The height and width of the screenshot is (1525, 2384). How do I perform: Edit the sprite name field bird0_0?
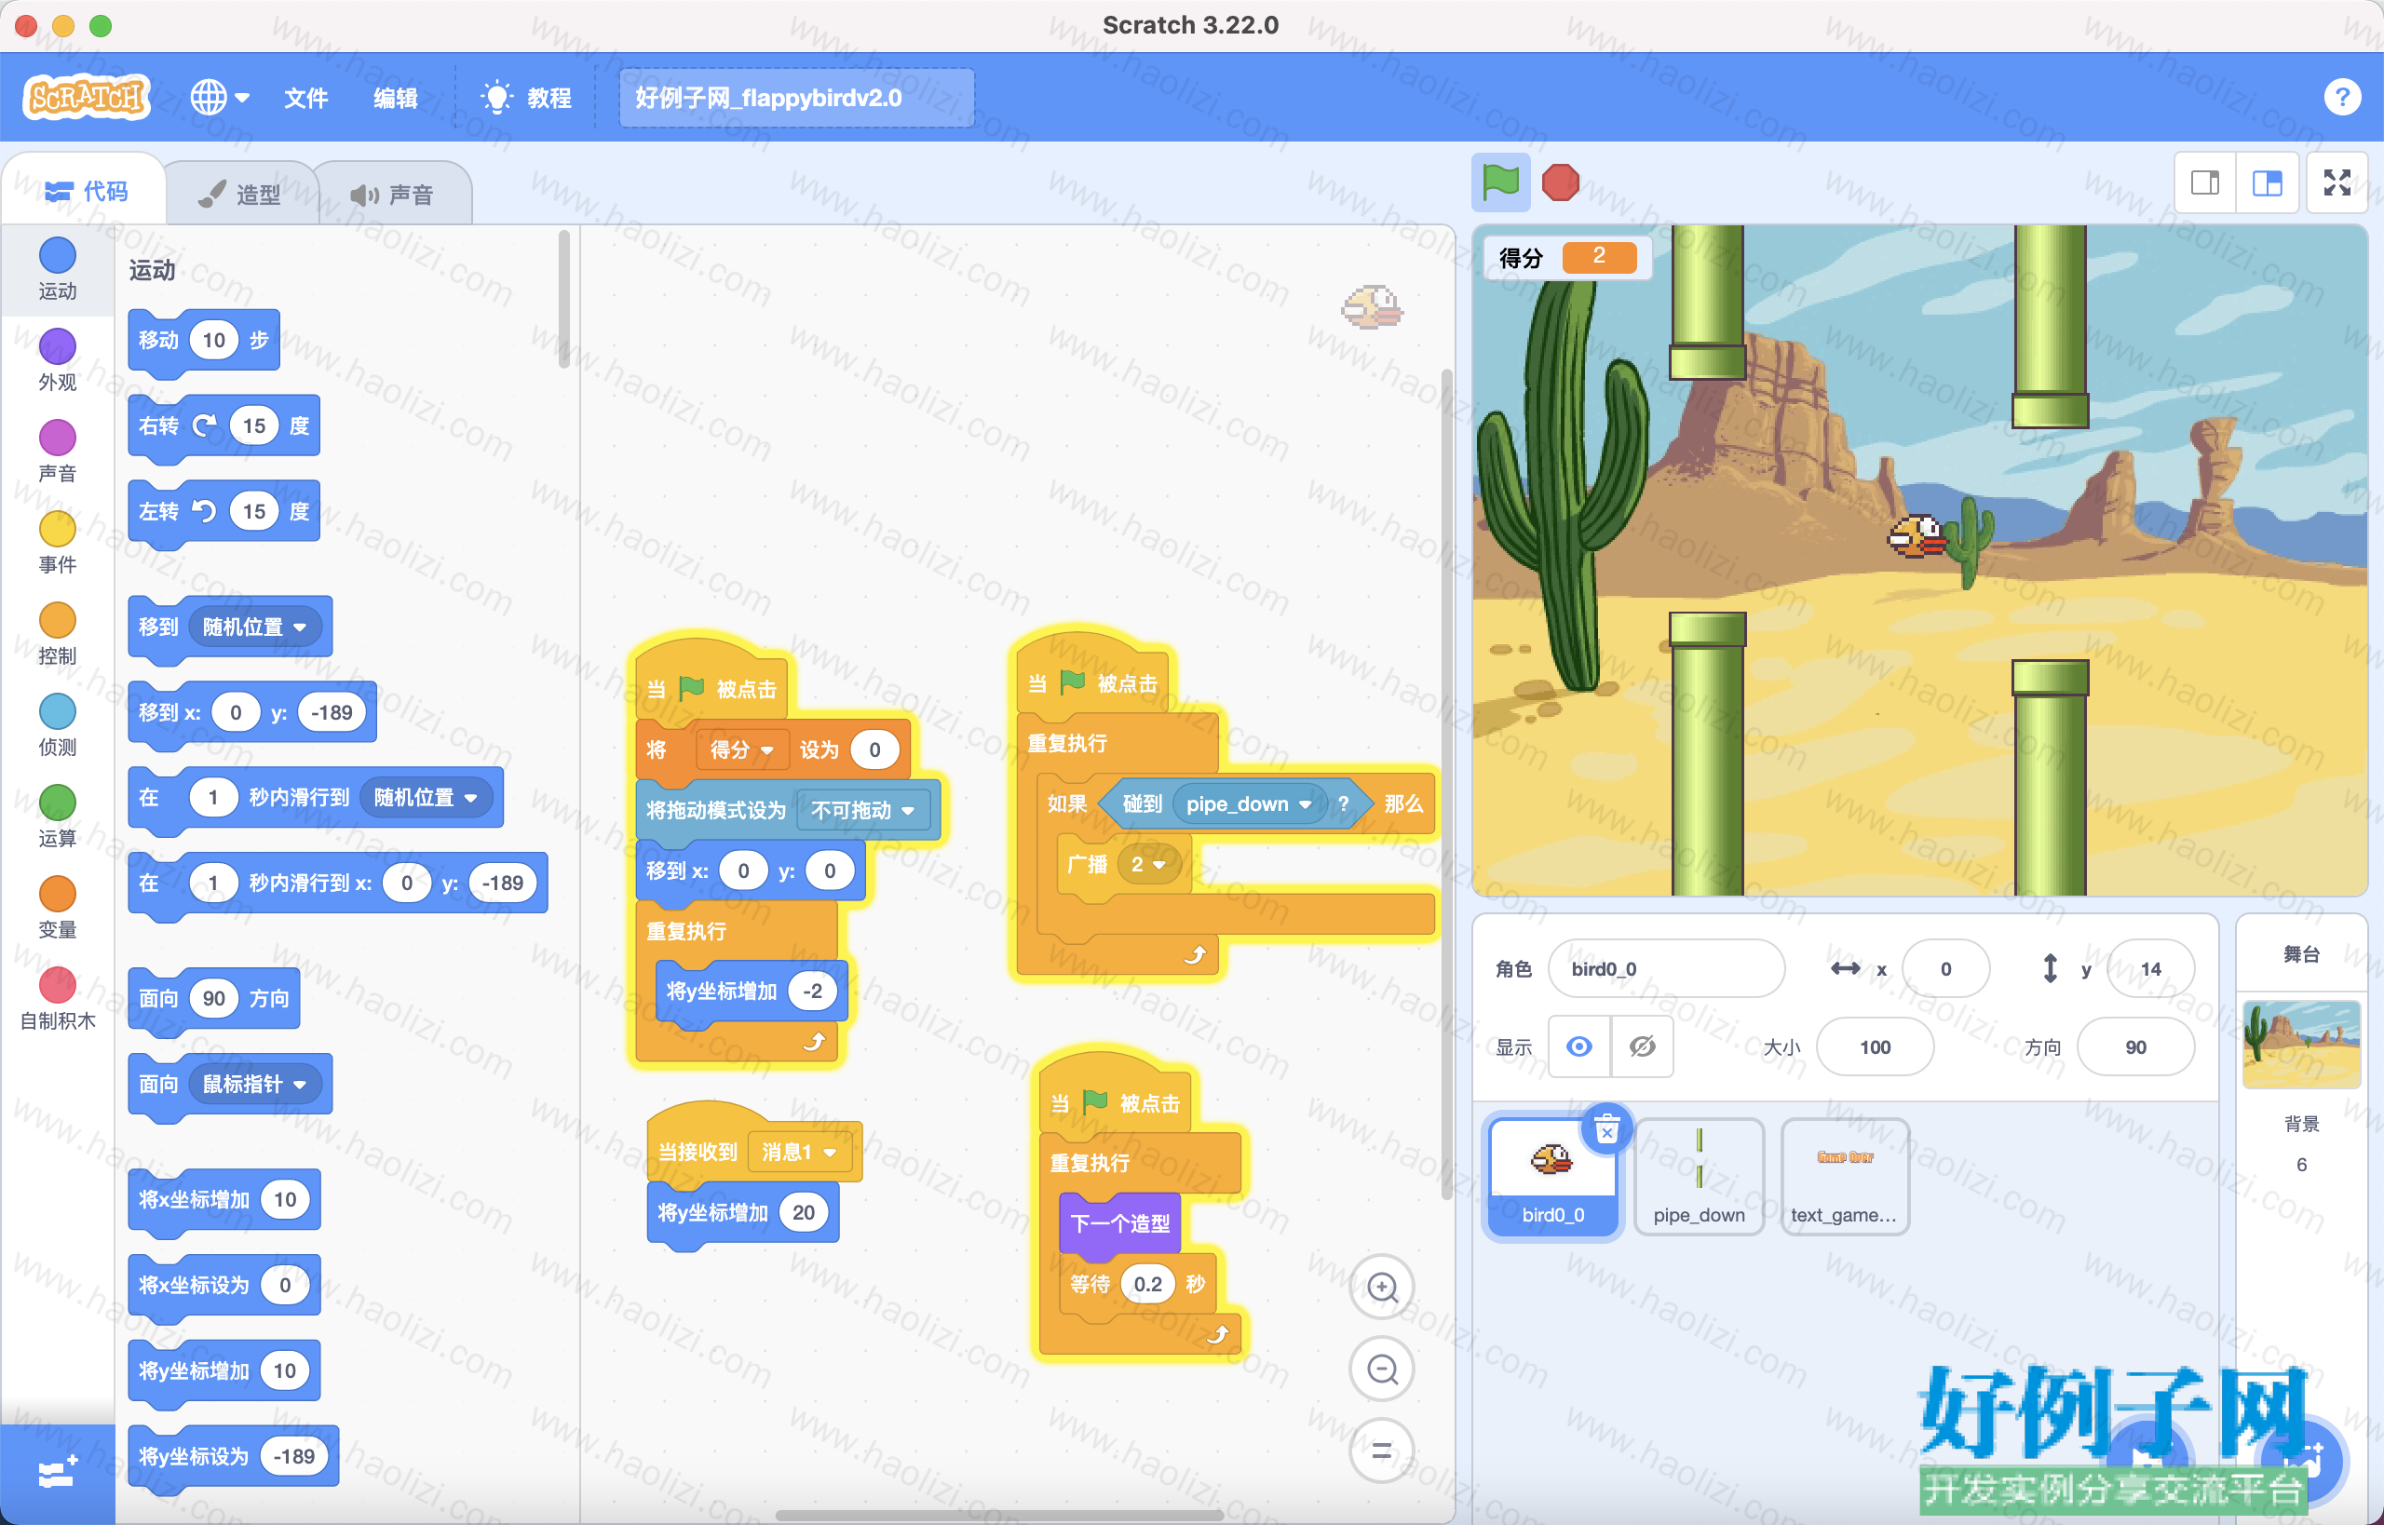1666,968
